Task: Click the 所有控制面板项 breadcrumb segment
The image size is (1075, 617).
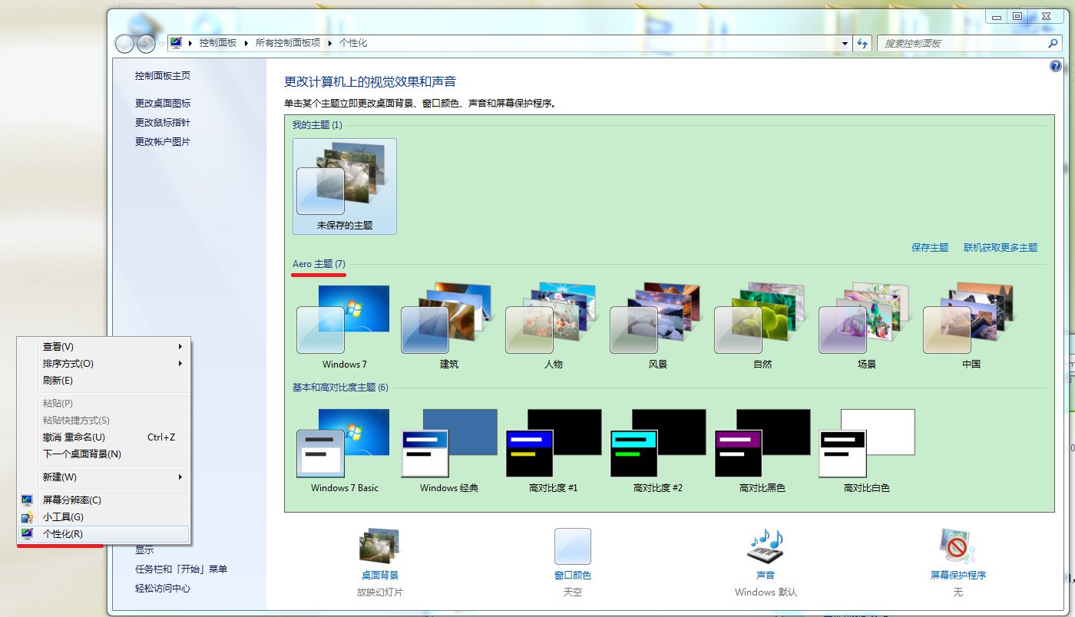Action: pyautogui.click(x=288, y=44)
